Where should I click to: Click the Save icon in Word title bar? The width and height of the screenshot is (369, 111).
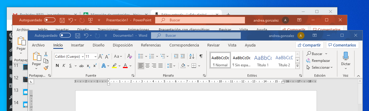77,36
